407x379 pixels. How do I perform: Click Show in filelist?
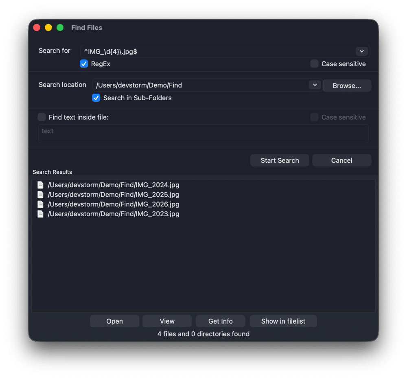[x=283, y=321]
